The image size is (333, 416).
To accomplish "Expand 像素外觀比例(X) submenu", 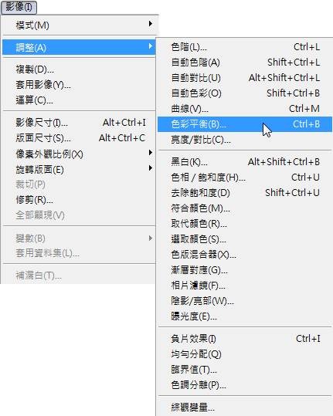I will coord(79,154).
